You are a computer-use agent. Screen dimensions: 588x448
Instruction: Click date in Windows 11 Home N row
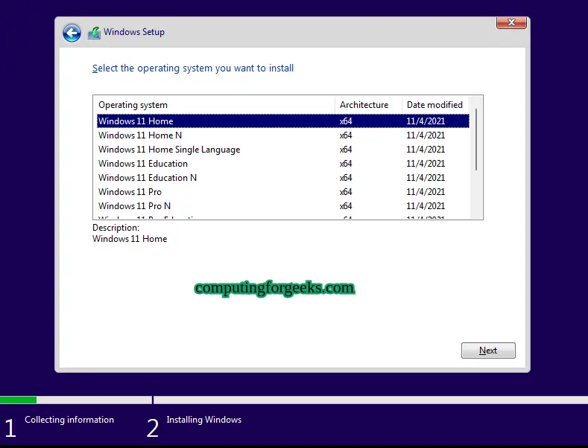(x=426, y=135)
